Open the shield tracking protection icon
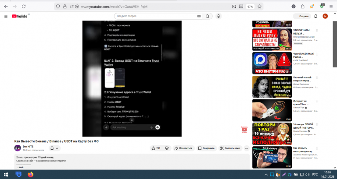337x179 pixels. tap(58, 7)
